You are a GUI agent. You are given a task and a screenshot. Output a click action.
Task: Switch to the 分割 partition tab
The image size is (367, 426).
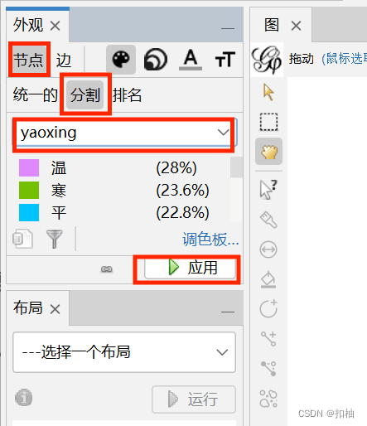coord(85,95)
